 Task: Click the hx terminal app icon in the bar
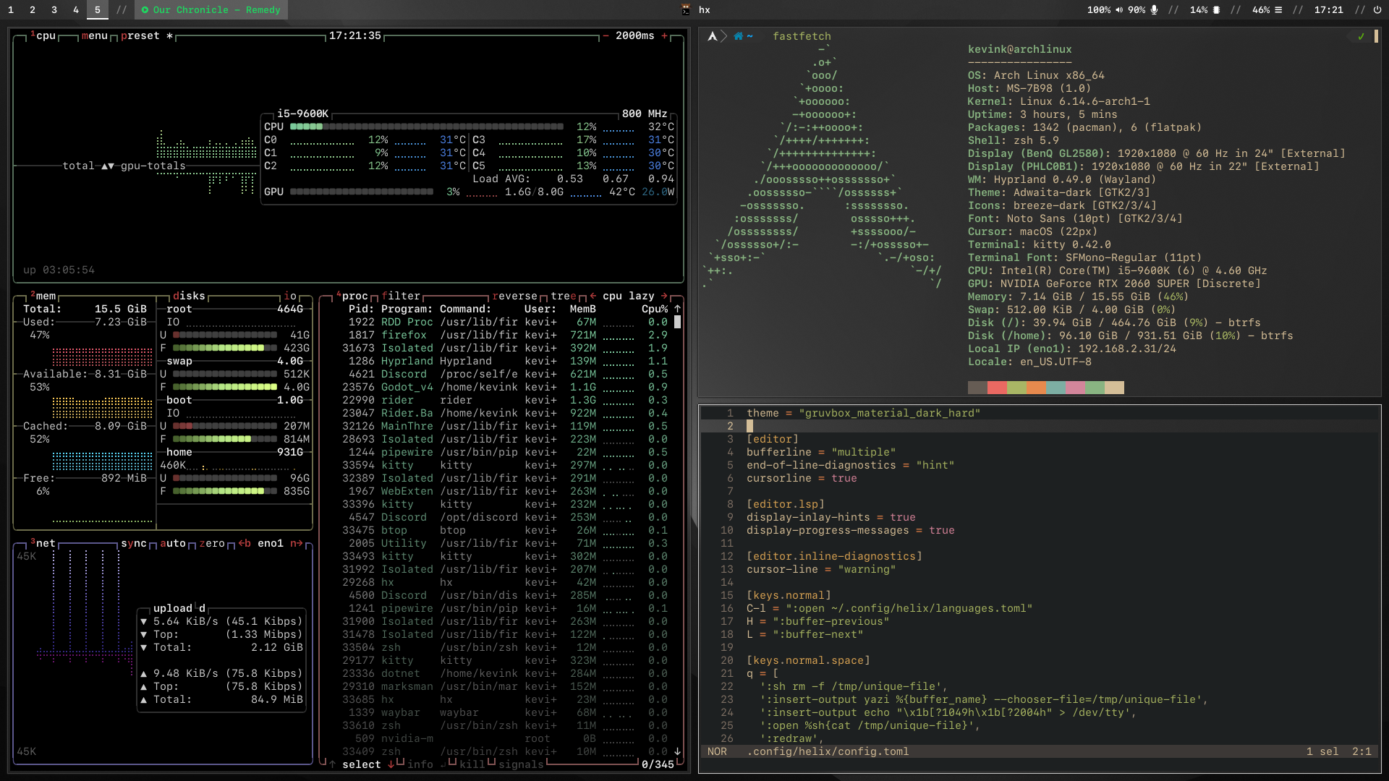[686, 10]
